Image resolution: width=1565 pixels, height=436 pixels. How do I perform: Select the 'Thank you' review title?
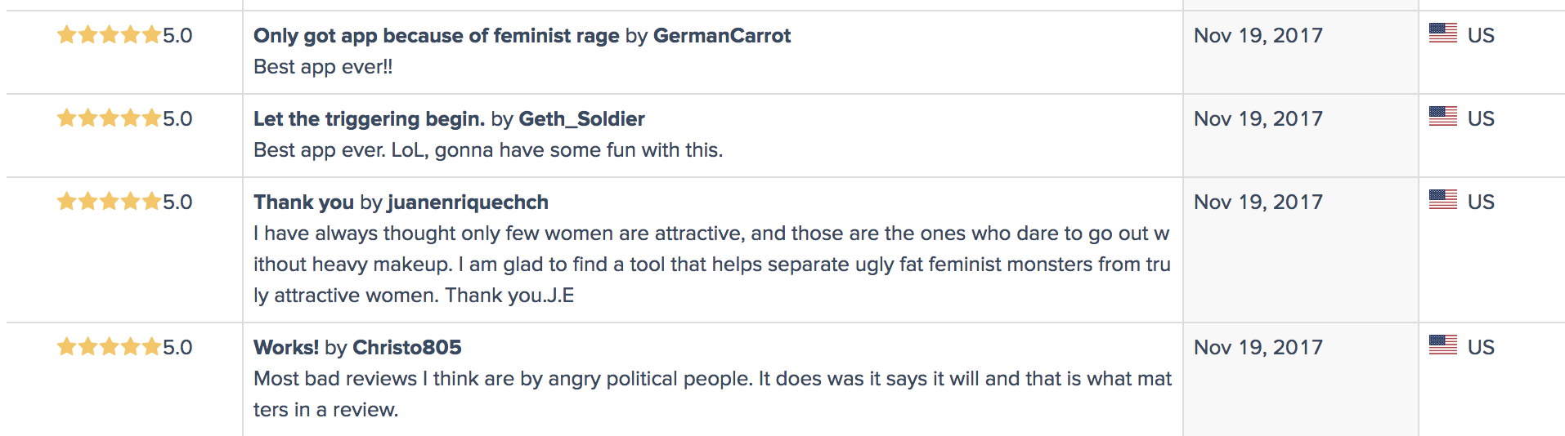pyautogui.click(x=303, y=202)
